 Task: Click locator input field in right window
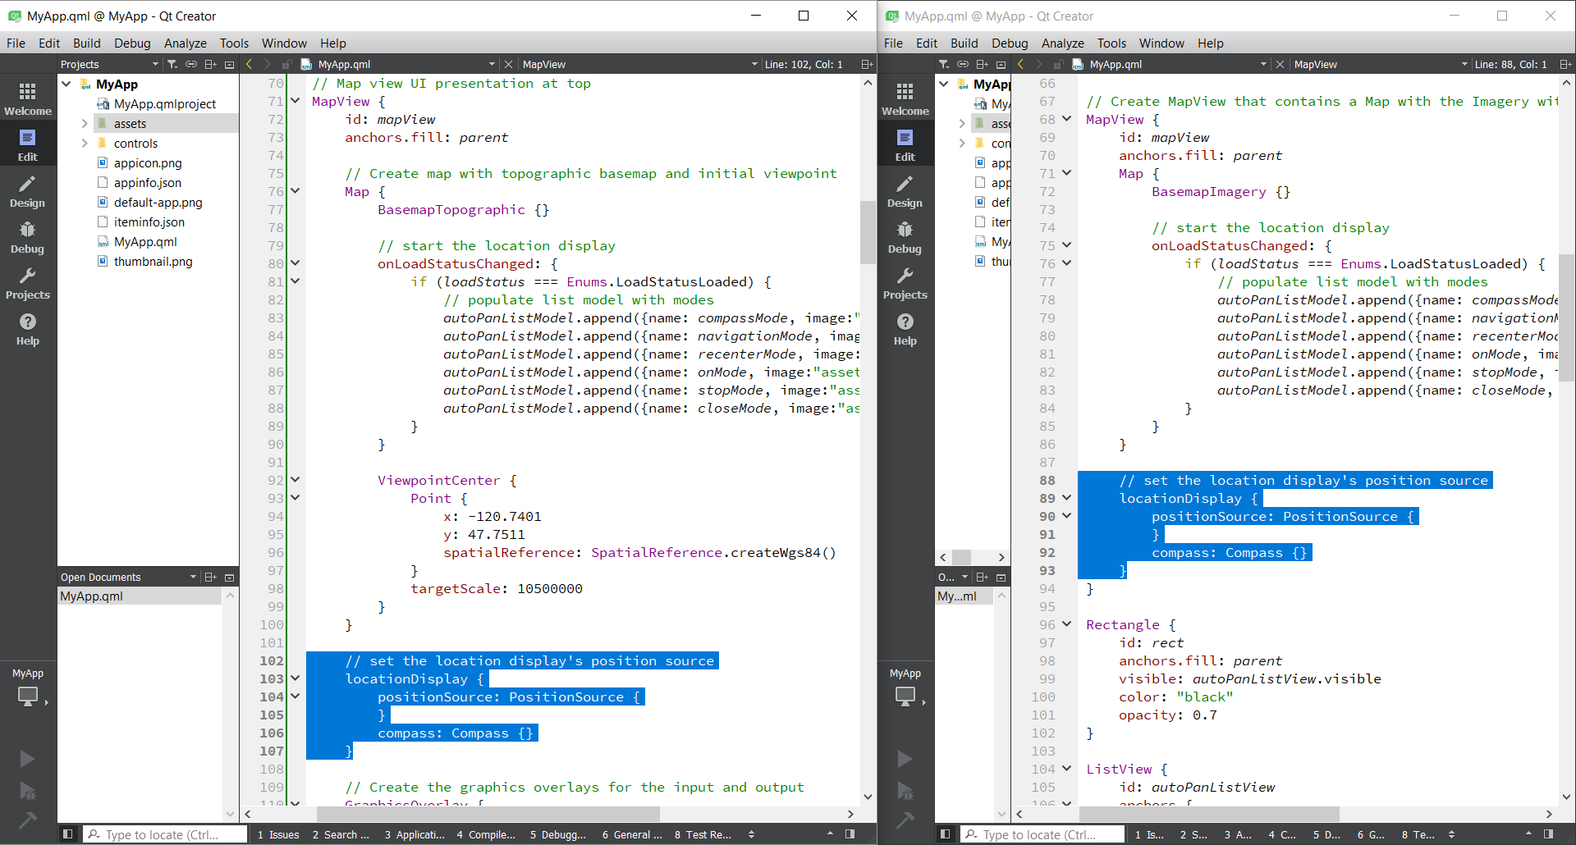[x=1042, y=834]
